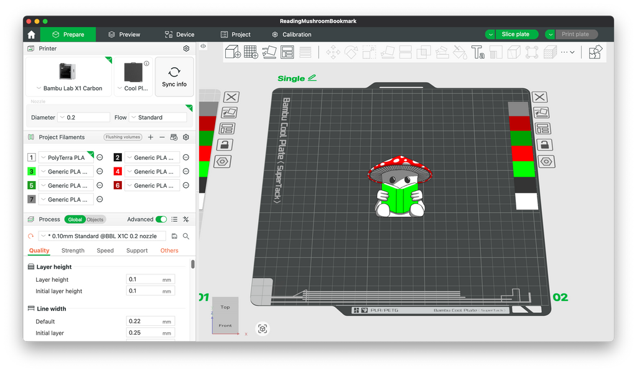Open the Project tab
Screen dimensions: 637x372
point(236,34)
